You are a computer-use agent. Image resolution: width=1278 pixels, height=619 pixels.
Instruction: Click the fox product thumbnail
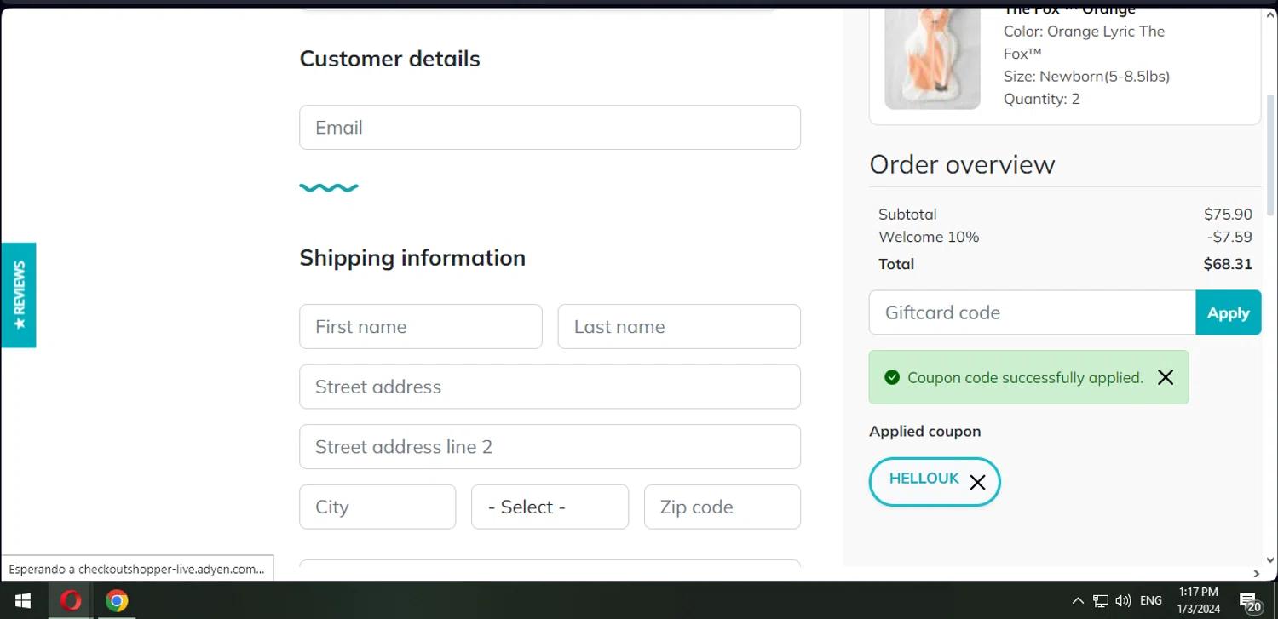coord(932,60)
